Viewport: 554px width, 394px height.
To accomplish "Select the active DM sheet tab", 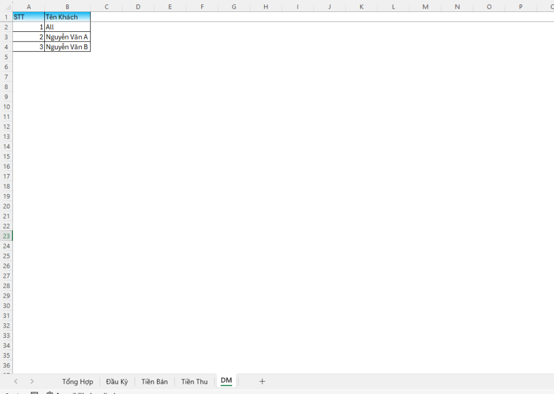I will point(226,381).
